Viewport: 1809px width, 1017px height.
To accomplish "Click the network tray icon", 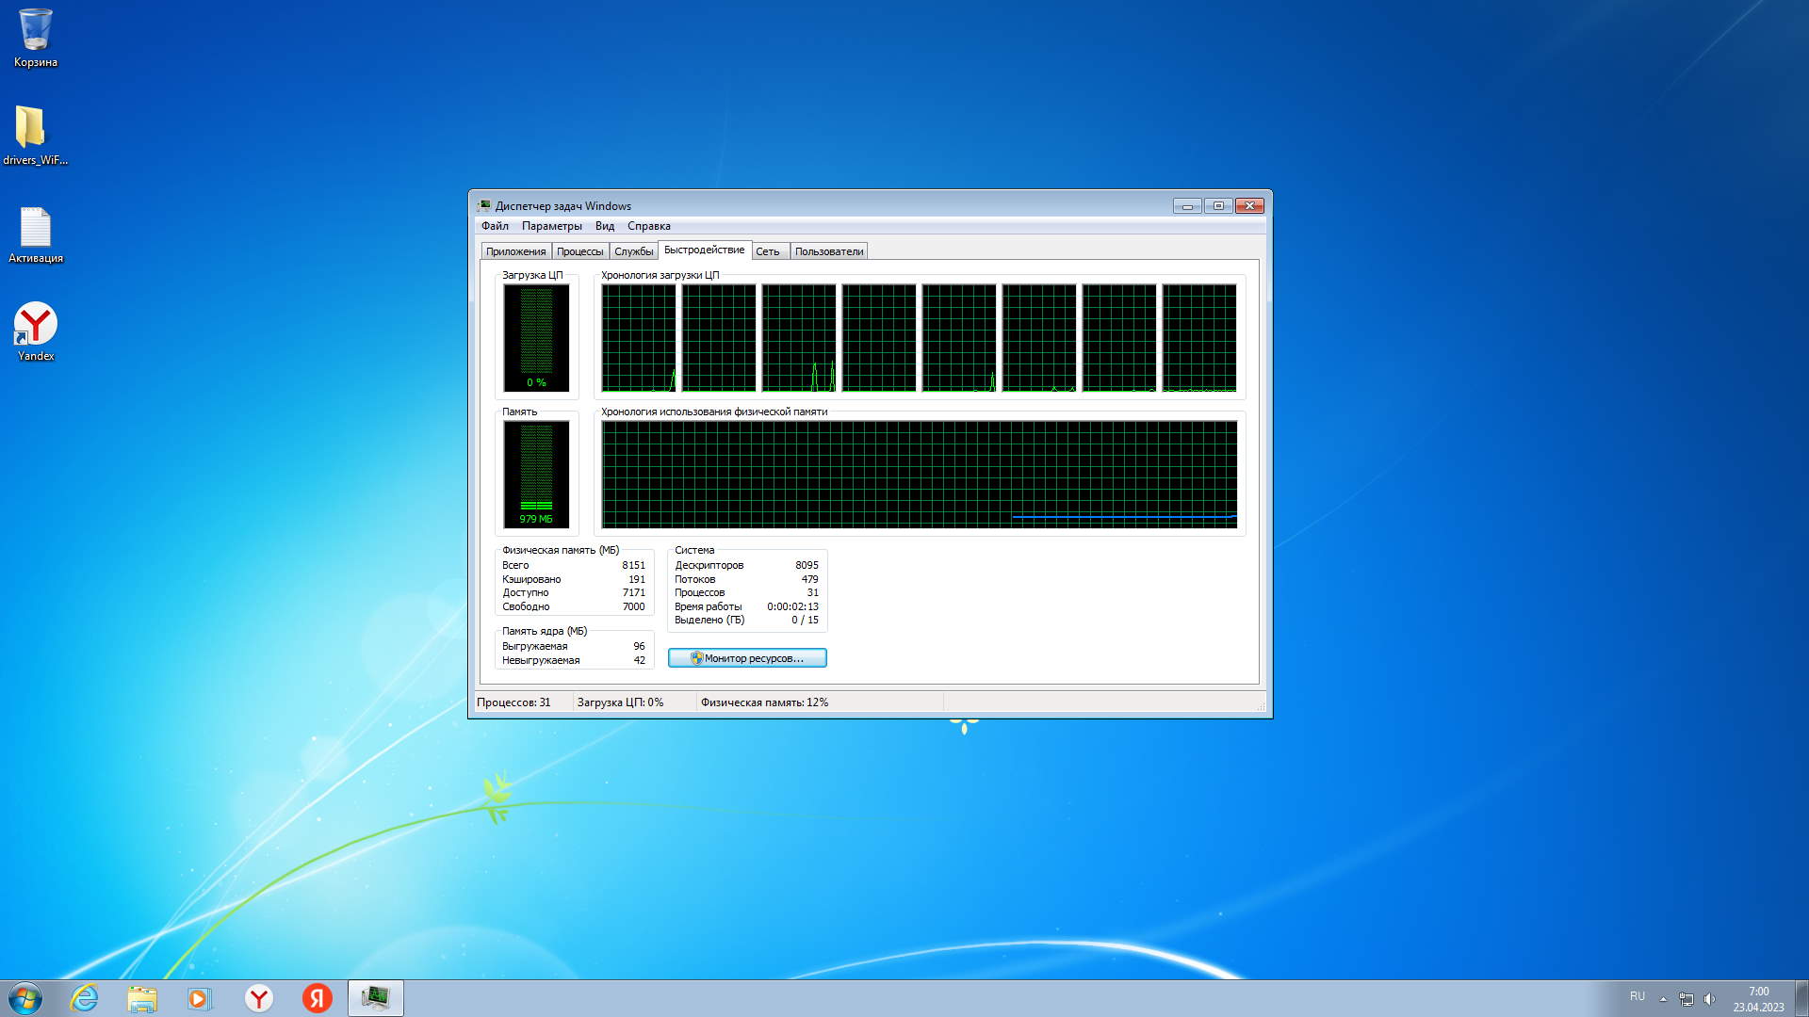I will 1687,999.
